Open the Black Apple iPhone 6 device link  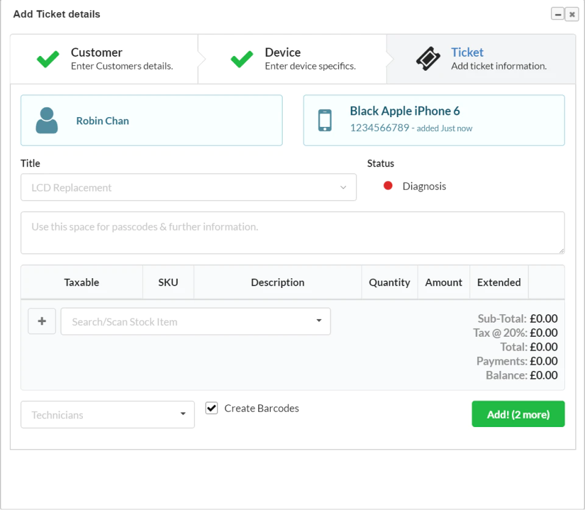(x=405, y=111)
